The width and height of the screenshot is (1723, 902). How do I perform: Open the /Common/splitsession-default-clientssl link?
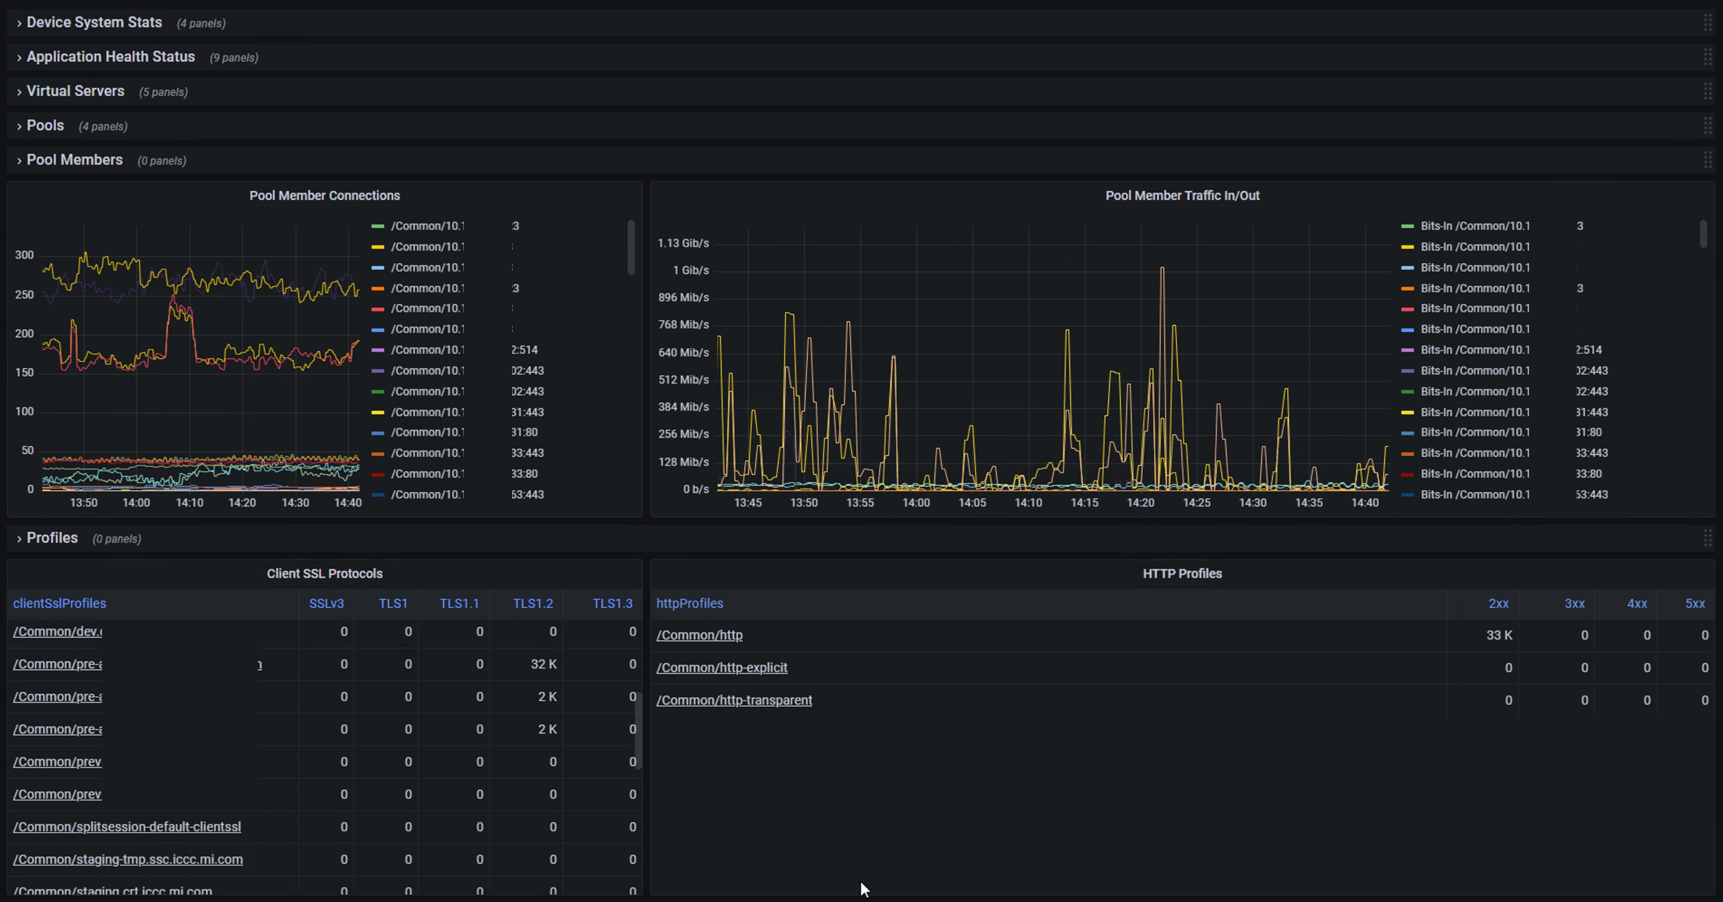tap(127, 827)
